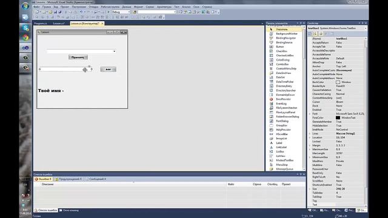
Task: Open the empty combo box in the top toolbar
Action: coord(156,12)
